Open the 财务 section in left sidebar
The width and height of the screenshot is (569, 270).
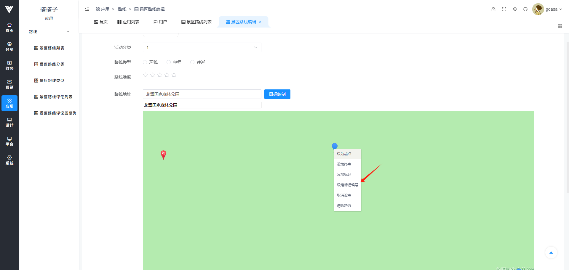pyautogui.click(x=9, y=65)
